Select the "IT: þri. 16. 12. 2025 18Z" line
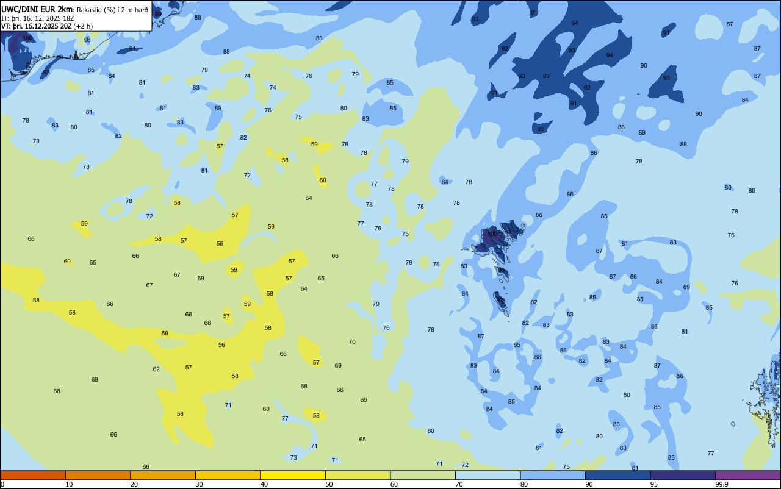Image resolution: width=781 pixels, height=489 pixels. pos(38,18)
